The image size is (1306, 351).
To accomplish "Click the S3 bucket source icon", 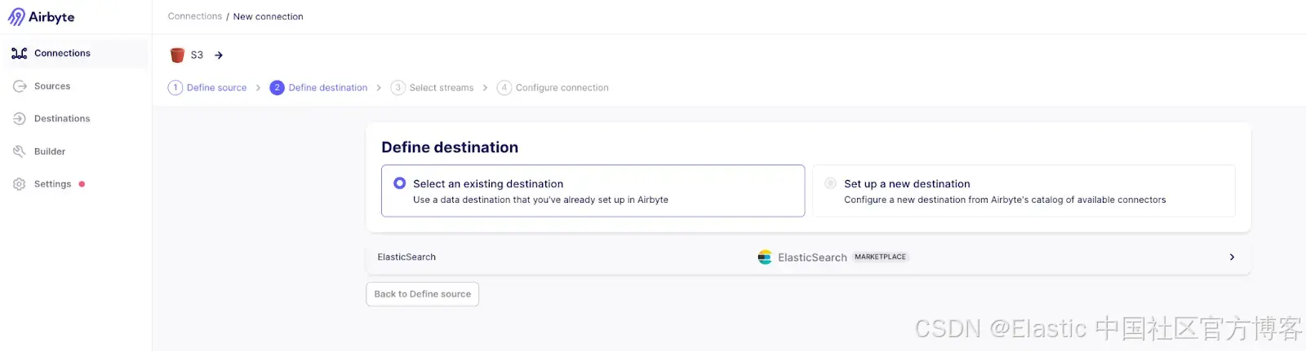I will pos(177,55).
